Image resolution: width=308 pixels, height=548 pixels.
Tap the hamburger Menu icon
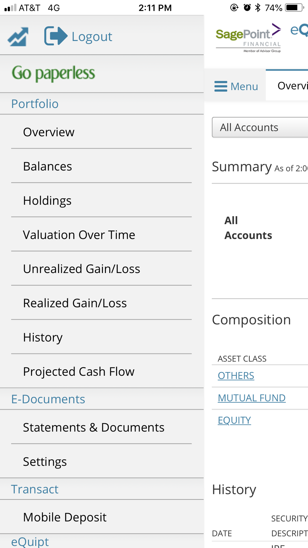coord(221,86)
